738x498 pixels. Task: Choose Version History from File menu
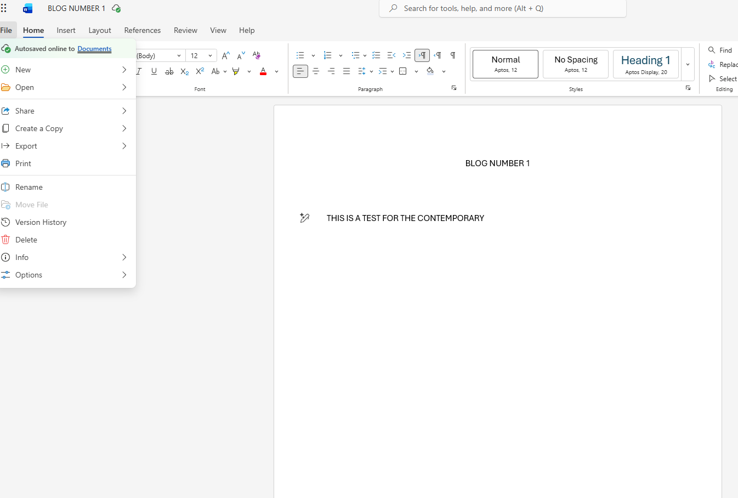(68, 222)
